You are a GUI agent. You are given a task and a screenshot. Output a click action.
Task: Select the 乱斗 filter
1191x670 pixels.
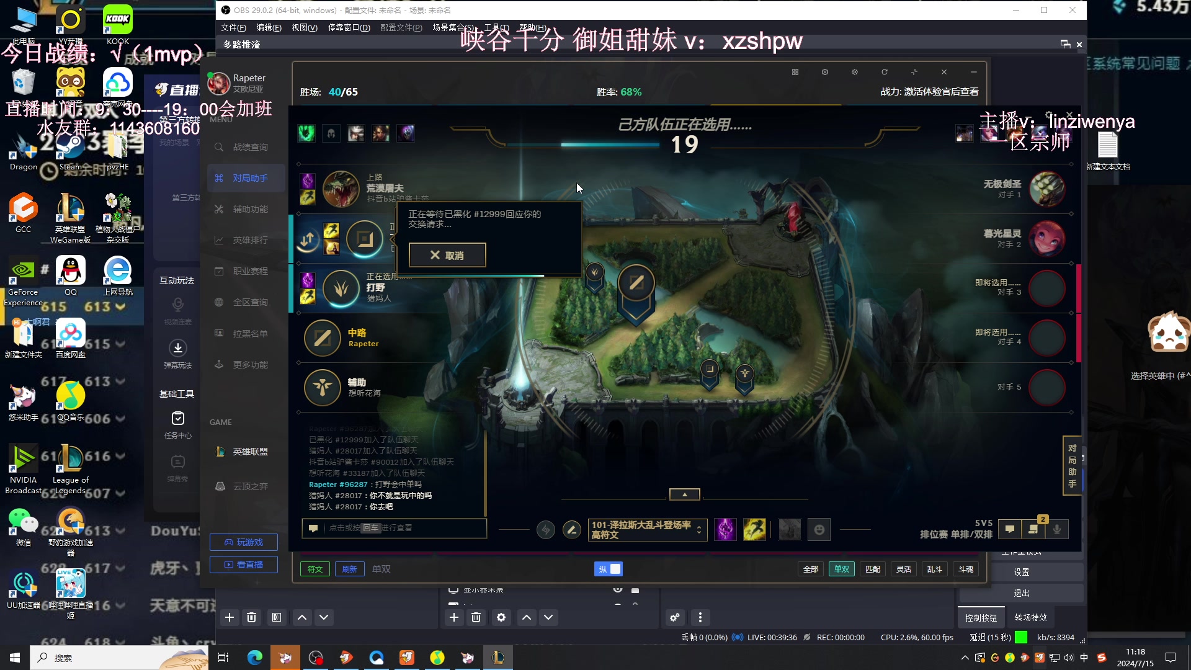coord(935,569)
